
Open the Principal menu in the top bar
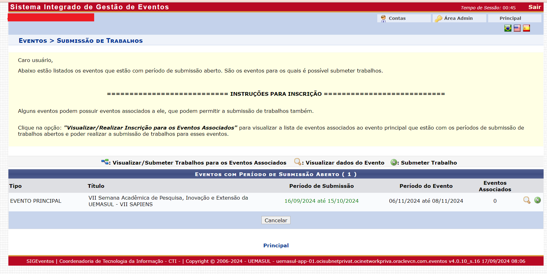tap(510, 18)
